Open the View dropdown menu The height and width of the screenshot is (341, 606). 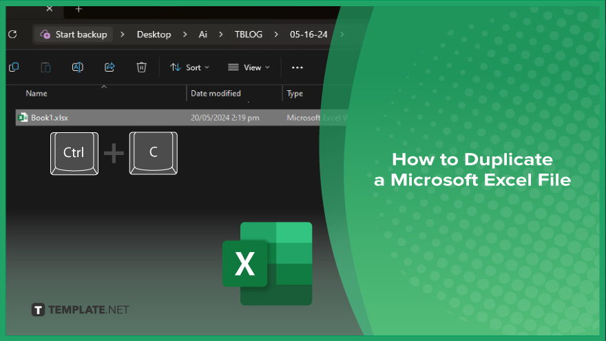(x=249, y=68)
